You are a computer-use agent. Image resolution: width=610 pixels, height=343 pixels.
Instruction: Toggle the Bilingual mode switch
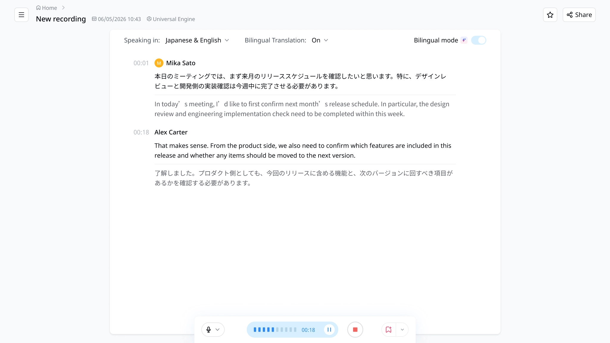(478, 40)
